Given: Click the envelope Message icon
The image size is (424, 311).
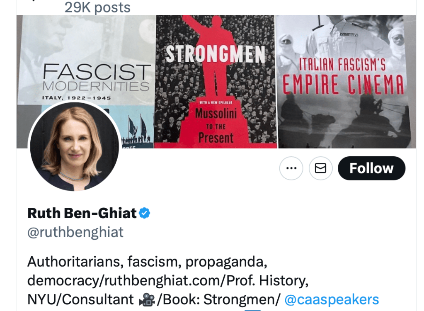Looking at the screenshot, I should pyautogui.click(x=320, y=168).
